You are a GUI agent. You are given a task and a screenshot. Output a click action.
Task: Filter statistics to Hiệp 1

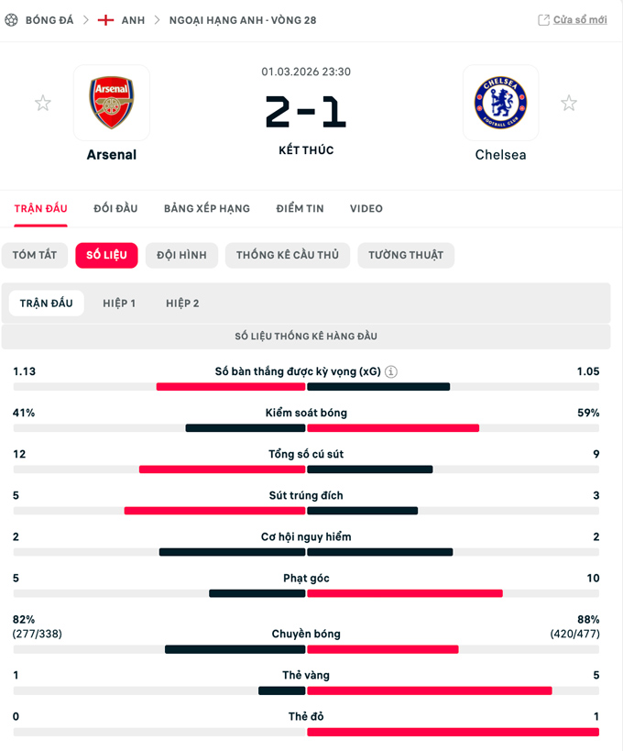coord(119,304)
